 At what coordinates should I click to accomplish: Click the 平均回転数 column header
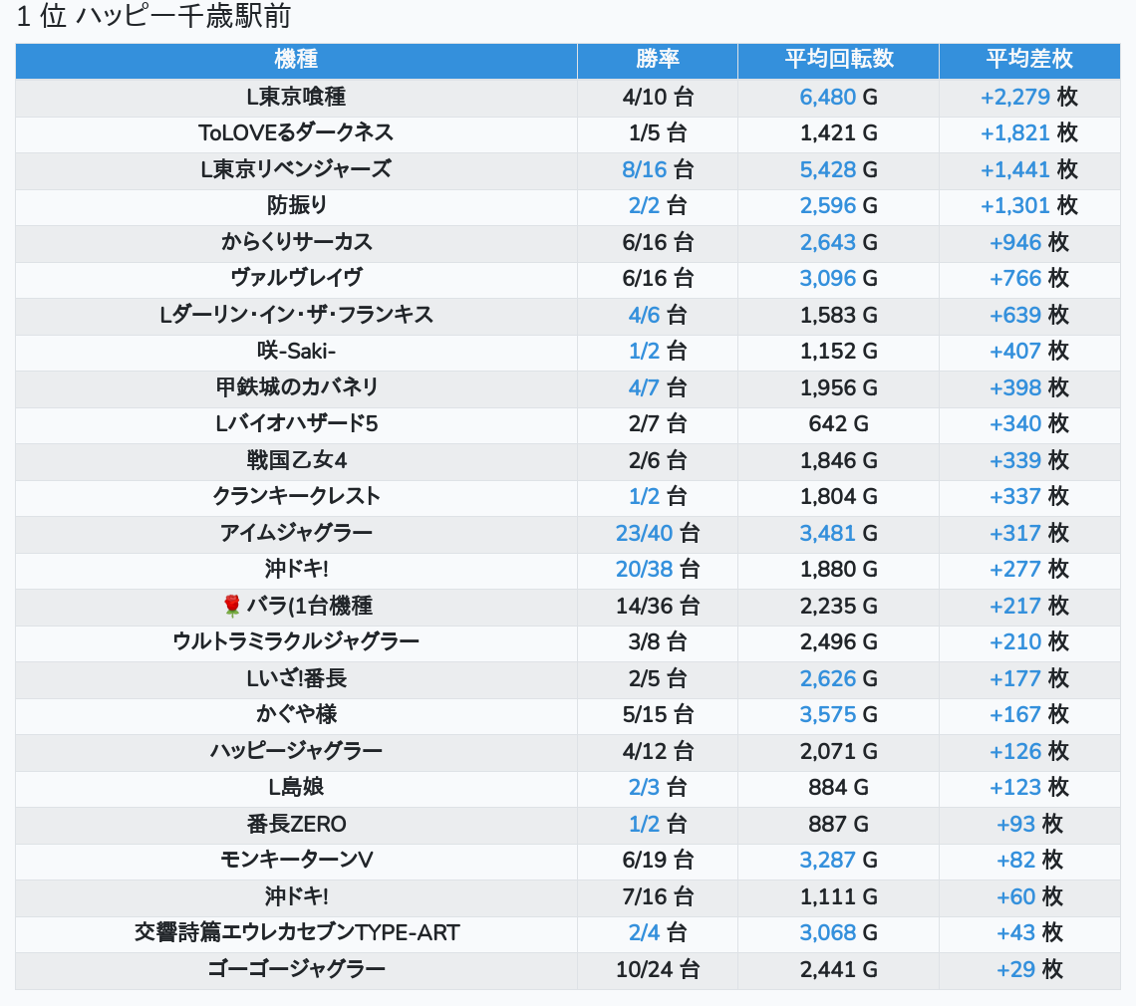(838, 60)
